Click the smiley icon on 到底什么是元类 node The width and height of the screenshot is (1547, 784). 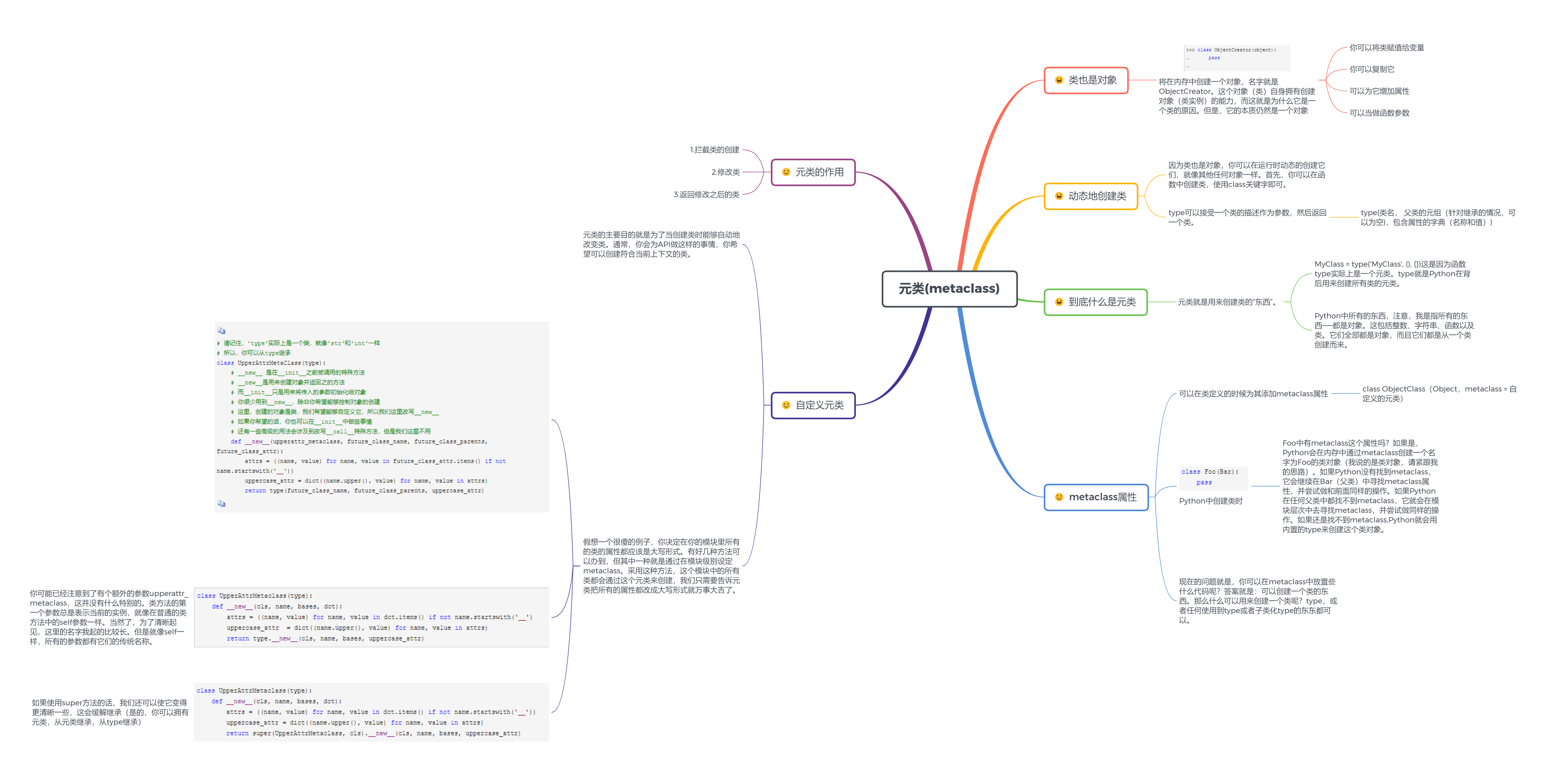[x=1059, y=302]
